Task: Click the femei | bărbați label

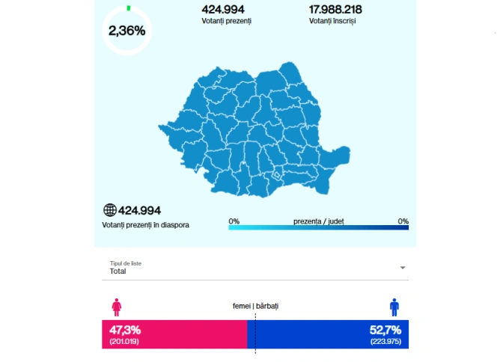Action: point(255,307)
